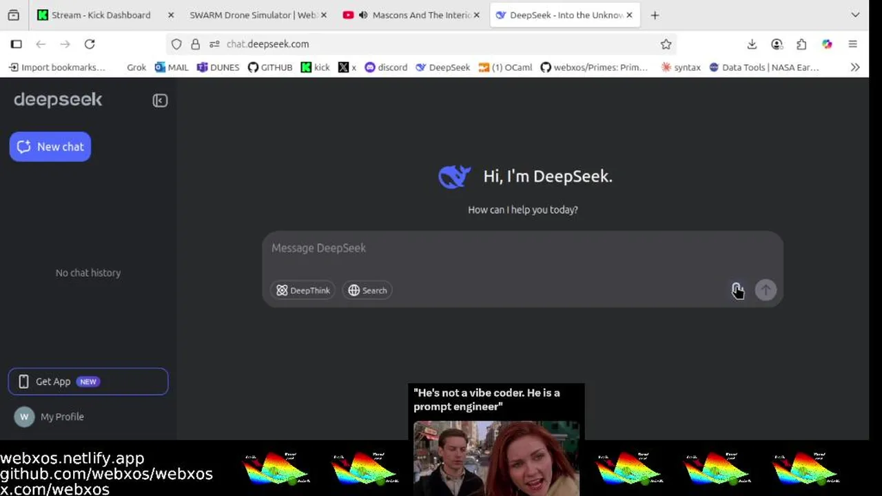Screen dimensions: 882x496
Task: Open the downloads panel
Action: click(752, 44)
